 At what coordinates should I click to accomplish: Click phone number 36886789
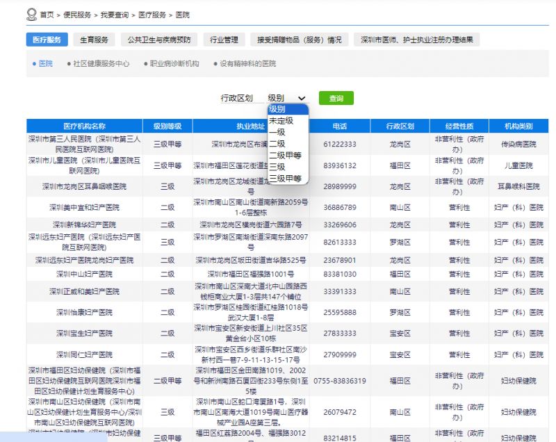[340, 207]
